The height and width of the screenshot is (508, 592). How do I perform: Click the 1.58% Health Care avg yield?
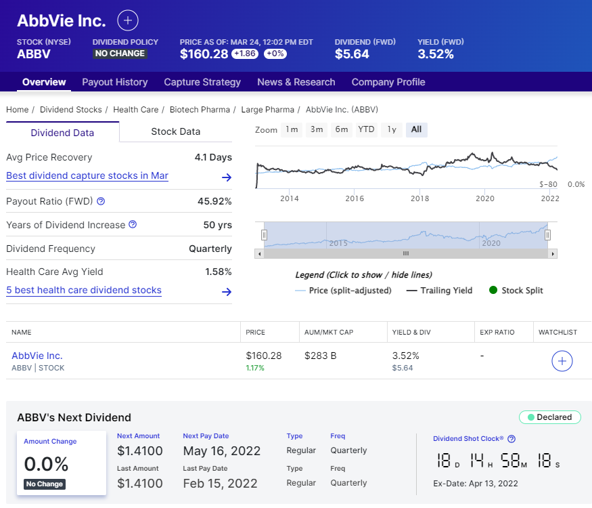click(x=219, y=272)
